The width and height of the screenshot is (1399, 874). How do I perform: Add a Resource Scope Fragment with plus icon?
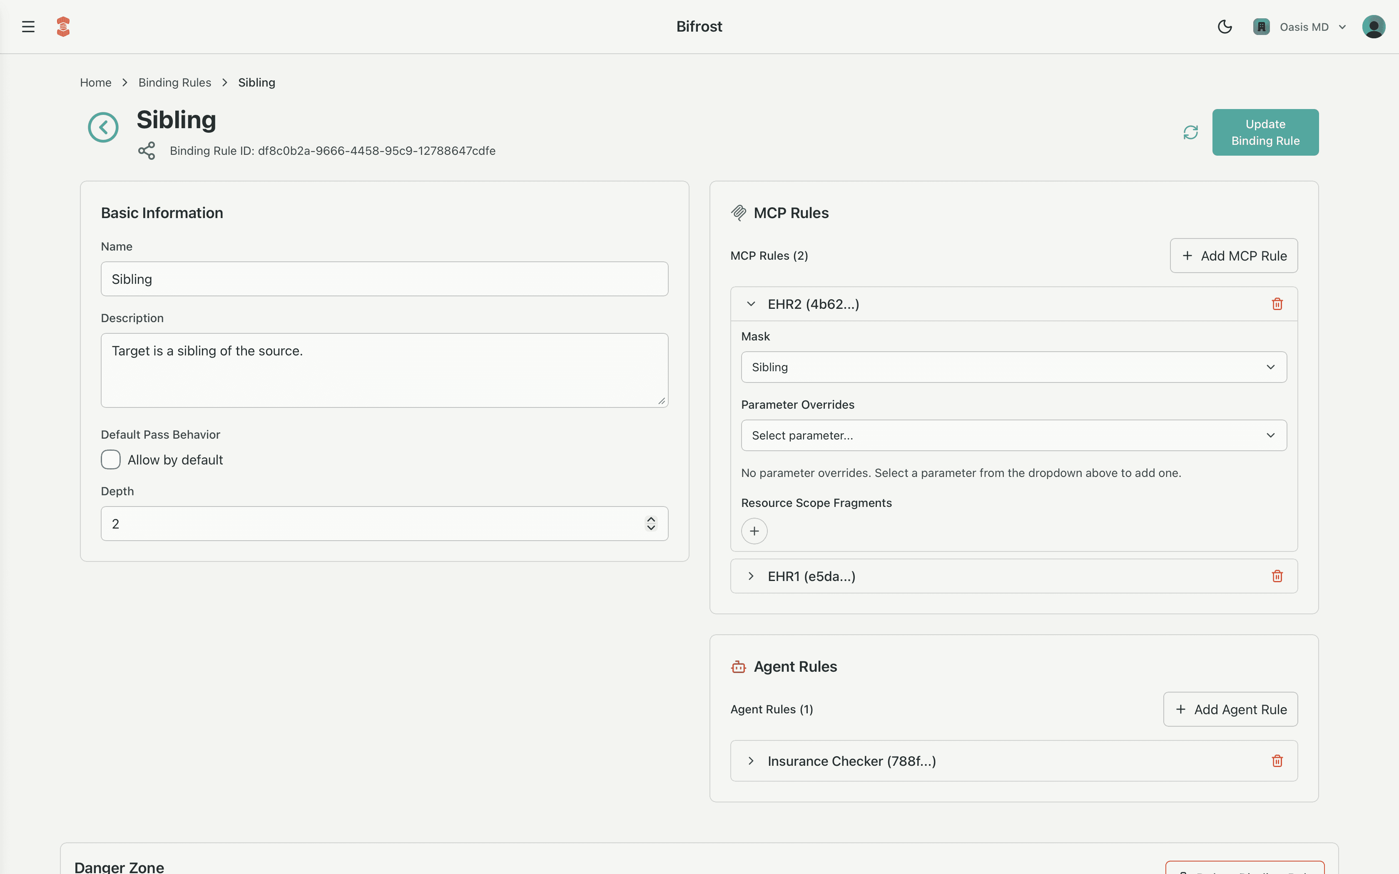click(x=754, y=531)
